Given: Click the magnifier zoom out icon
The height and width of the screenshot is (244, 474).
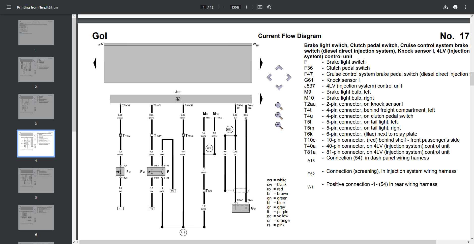Looking at the screenshot, I should pyautogui.click(x=279, y=126).
